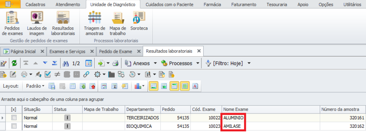Expand the gear settings dropdown
This screenshot has height=139, width=366.
[x=104, y=75]
